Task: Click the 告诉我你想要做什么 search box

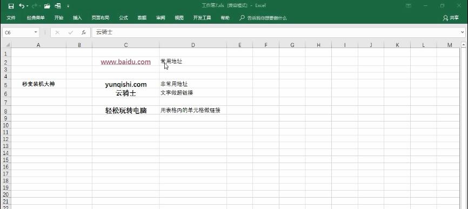Action: (263, 18)
